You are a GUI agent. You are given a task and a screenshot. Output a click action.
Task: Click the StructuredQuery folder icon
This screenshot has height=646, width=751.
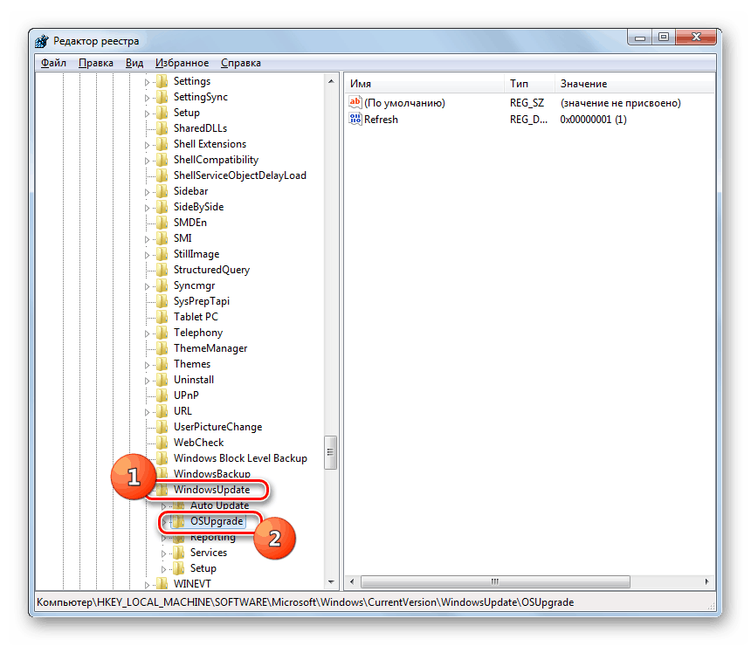(x=162, y=270)
